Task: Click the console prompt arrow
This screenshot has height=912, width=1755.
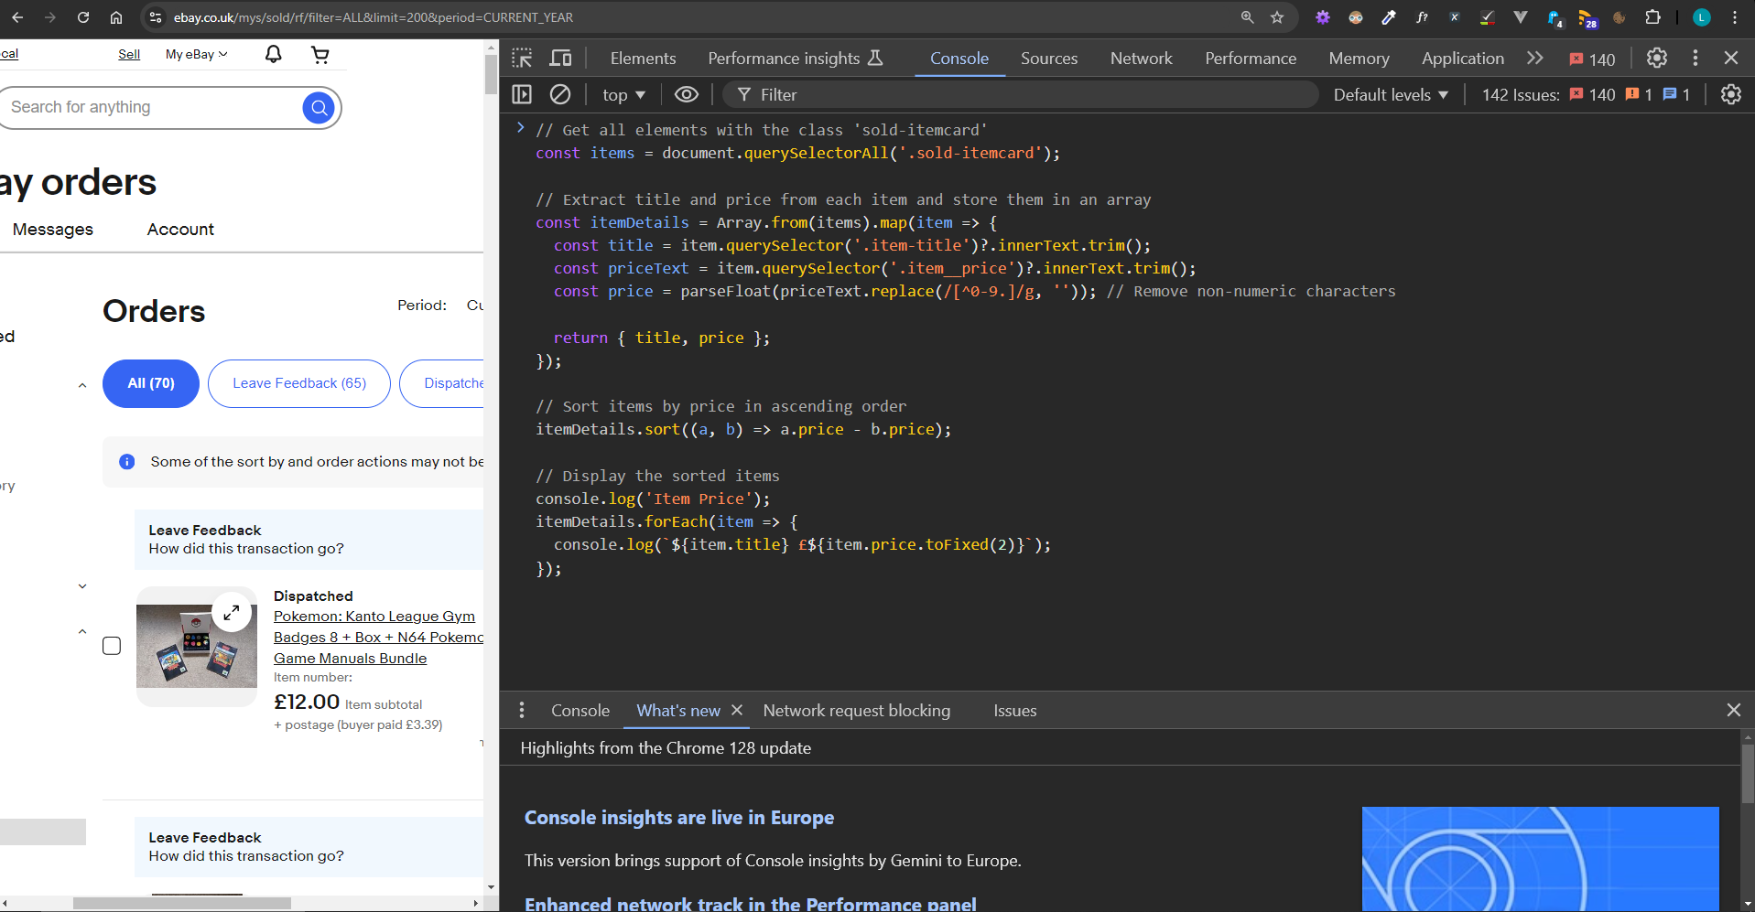Action: pos(520,128)
